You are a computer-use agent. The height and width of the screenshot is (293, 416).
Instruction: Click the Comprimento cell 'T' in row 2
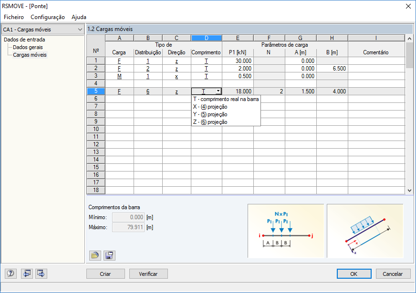point(207,68)
